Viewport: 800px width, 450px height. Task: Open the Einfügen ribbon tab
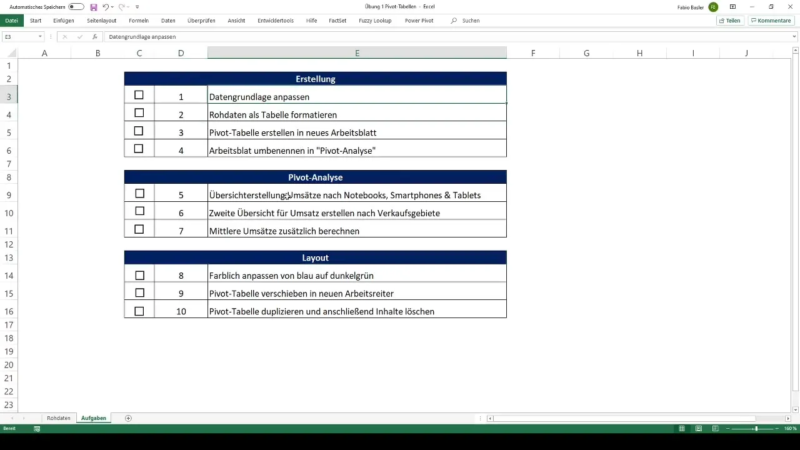[64, 21]
